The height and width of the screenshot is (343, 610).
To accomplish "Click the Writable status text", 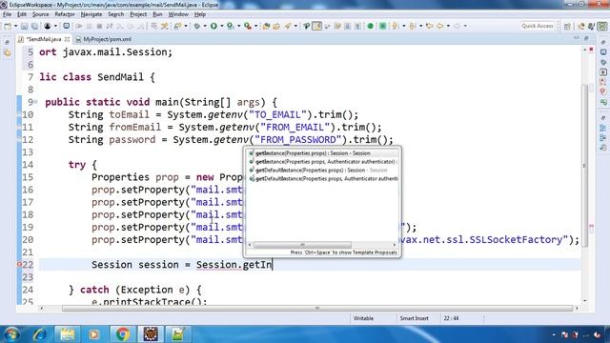I will click(363, 318).
